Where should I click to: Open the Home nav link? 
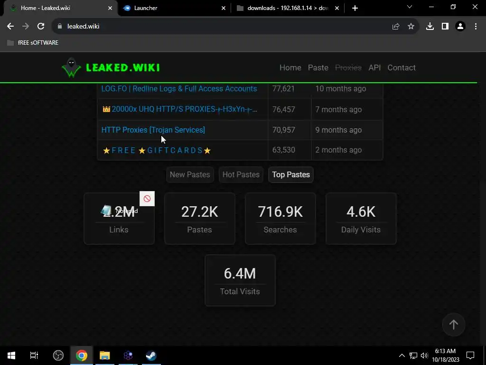click(290, 67)
